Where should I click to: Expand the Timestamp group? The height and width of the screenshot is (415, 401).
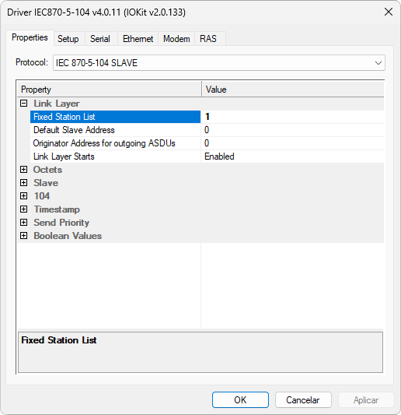(x=24, y=209)
